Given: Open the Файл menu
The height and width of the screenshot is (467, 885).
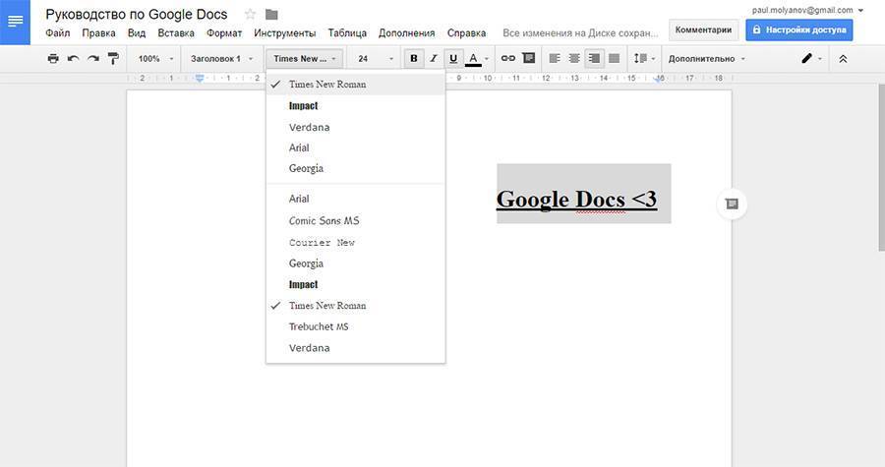Looking at the screenshot, I should [x=58, y=32].
